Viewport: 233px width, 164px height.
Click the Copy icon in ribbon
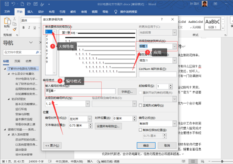(x=15, y=24)
